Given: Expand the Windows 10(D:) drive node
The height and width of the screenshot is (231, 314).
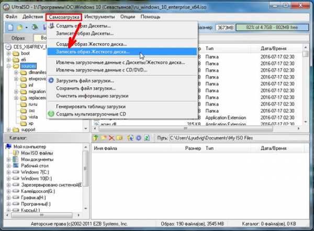Looking at the screenshot, I should point(8,178).
